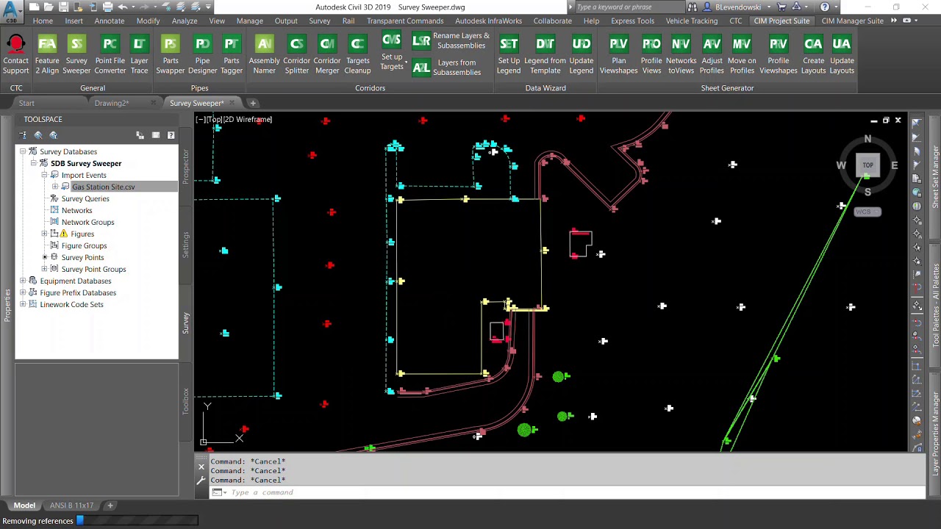The width and height of the screenshot is (941, 529).
Task: Open the 2D Wireframe visual style menu
Action: [x=248, y=119]
